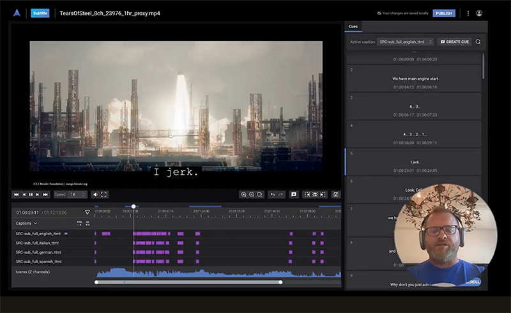
Task: Click the CREATE CUE button
Action: (x=455, y=42)
